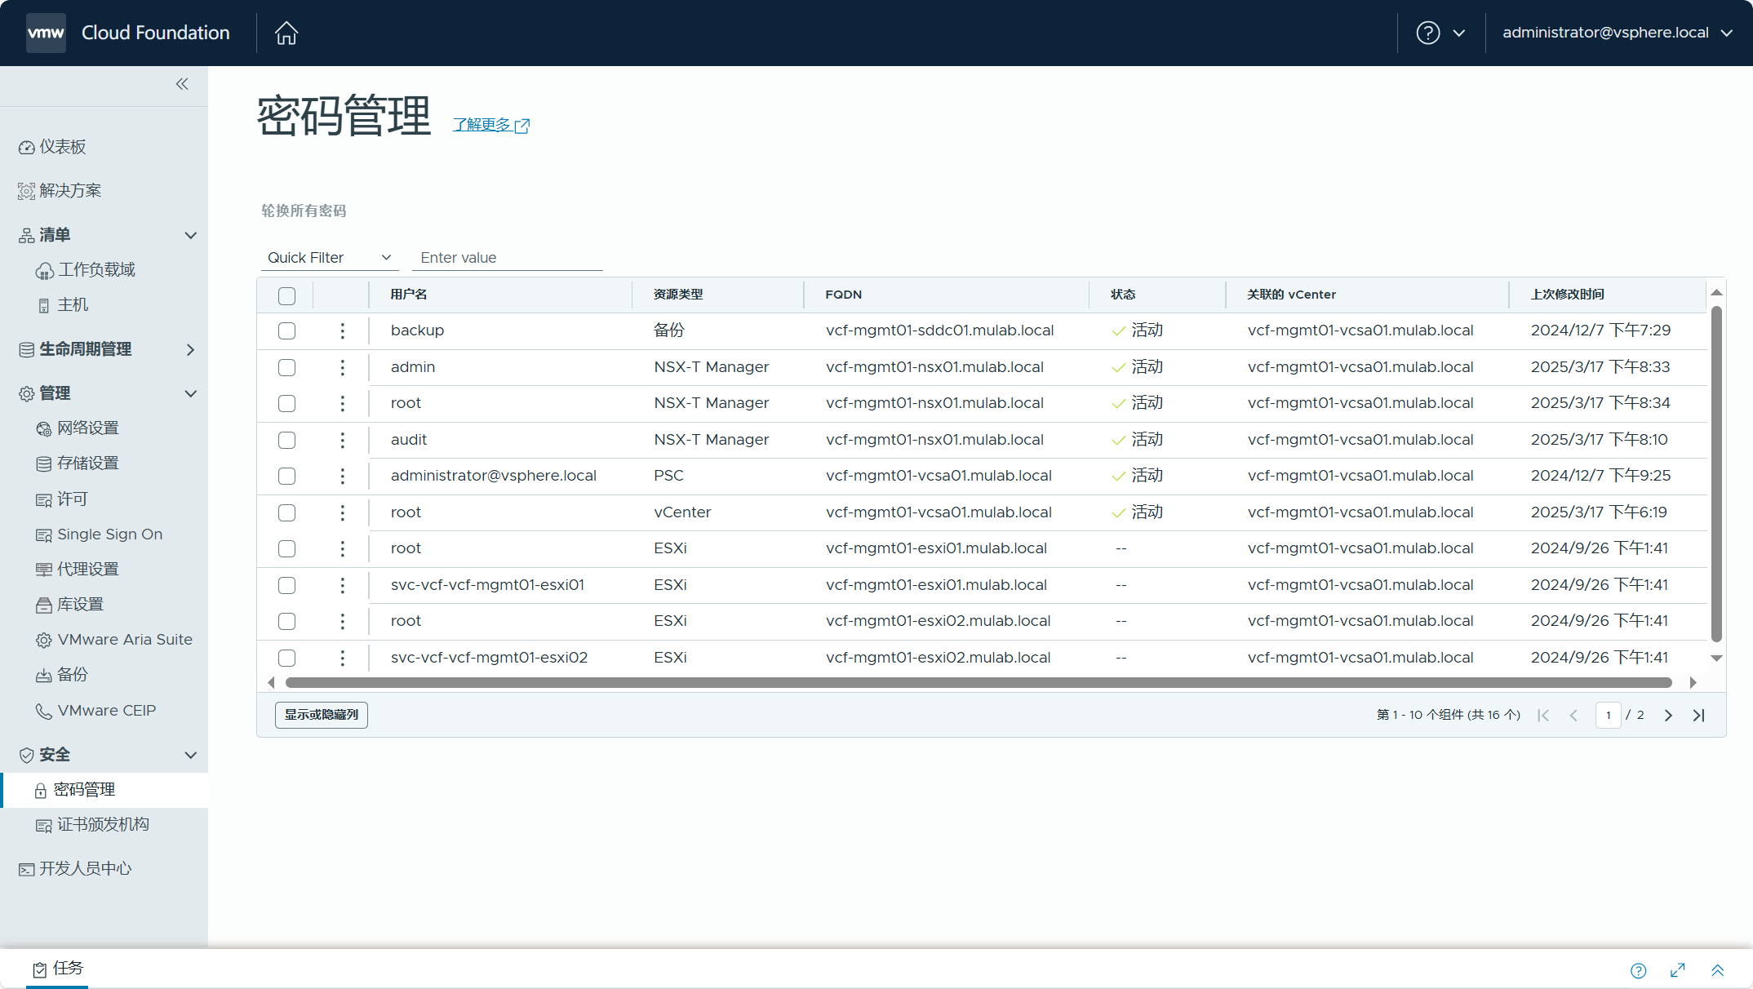Select checkbox for administrator@vsphere.local row
The height and width of the screenshot is (989, 1753).
point(286,476)
